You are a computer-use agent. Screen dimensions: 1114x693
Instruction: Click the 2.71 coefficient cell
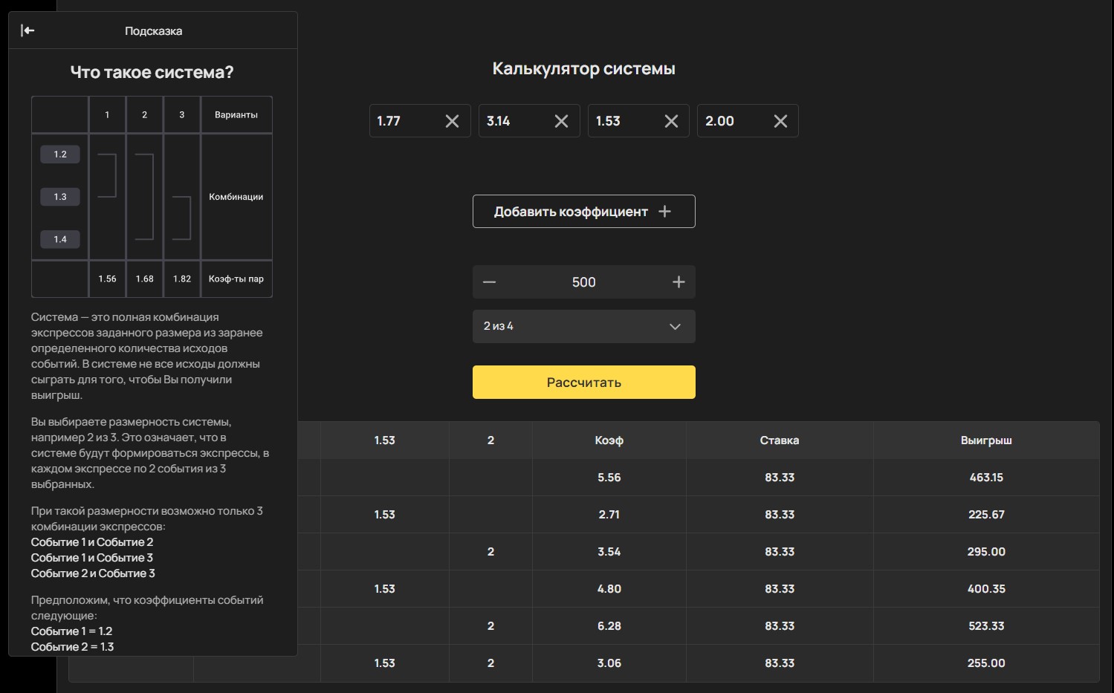609,515
